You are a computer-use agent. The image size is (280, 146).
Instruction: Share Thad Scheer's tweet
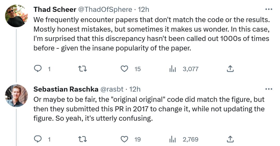(230, 69)
